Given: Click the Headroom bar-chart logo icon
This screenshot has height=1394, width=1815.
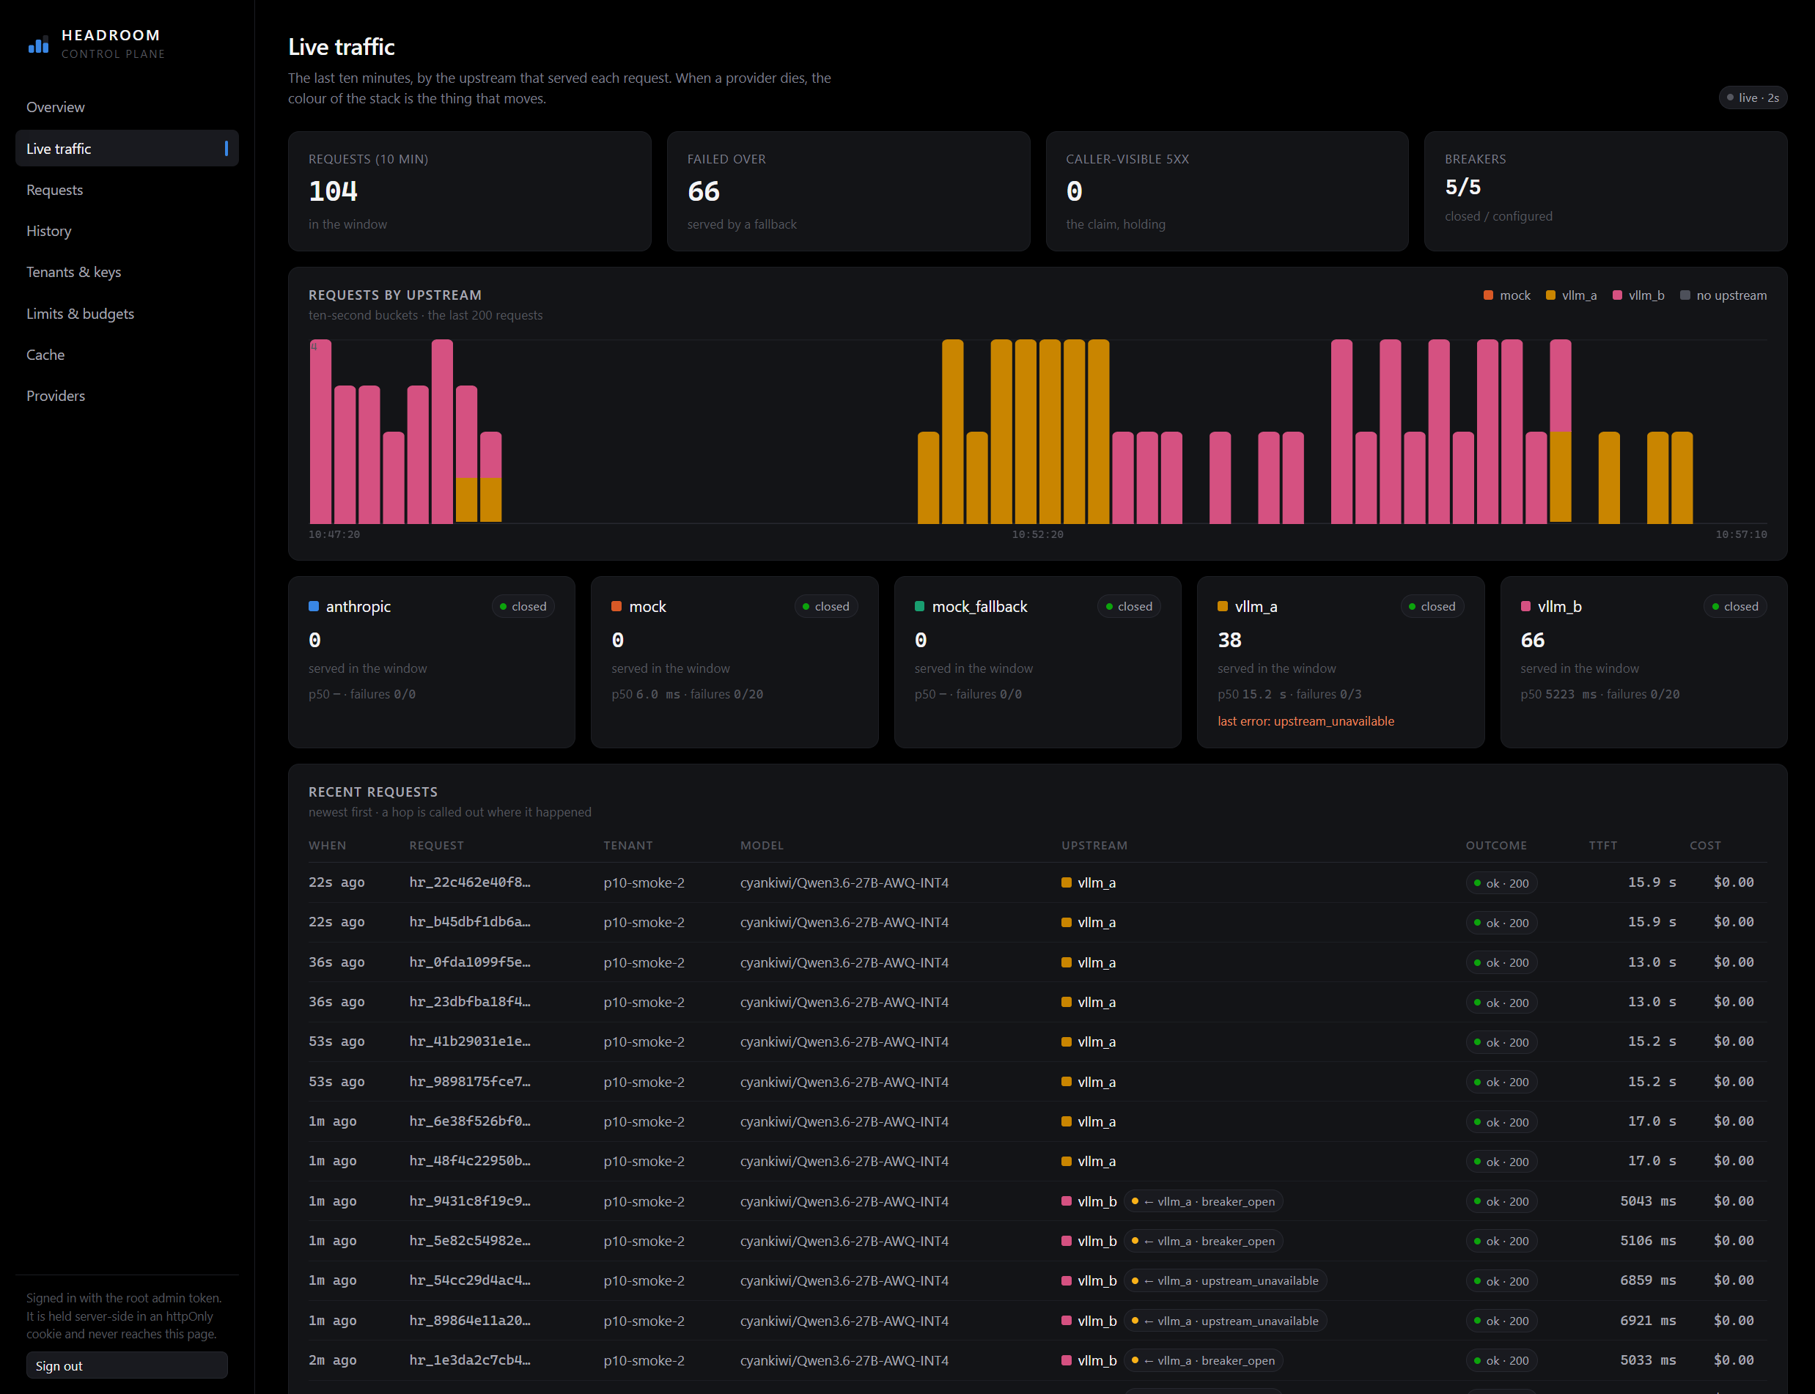Looking at the screenshot, I should coord(38,45).
